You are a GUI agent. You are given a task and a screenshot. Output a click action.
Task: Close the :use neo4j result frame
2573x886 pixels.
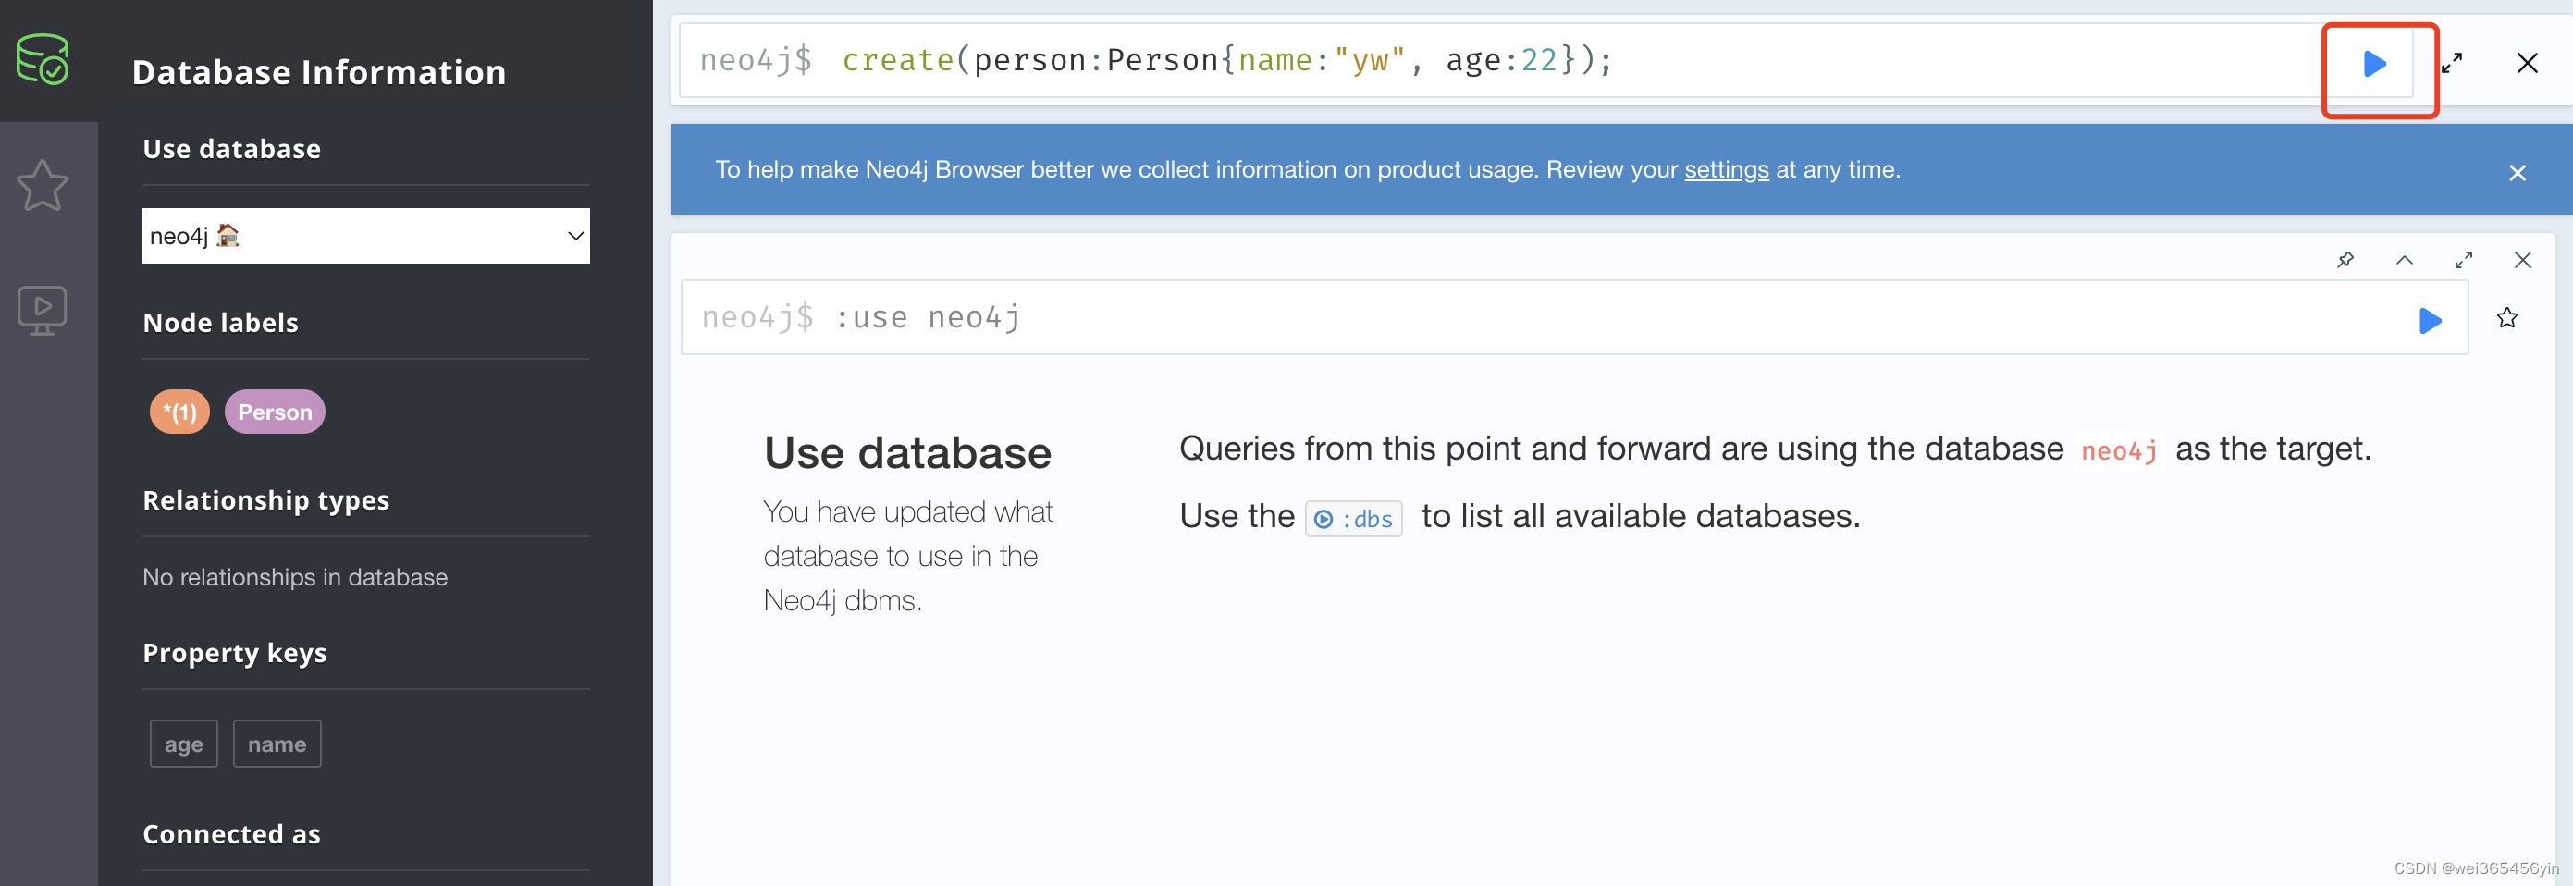click(2523, 260)
